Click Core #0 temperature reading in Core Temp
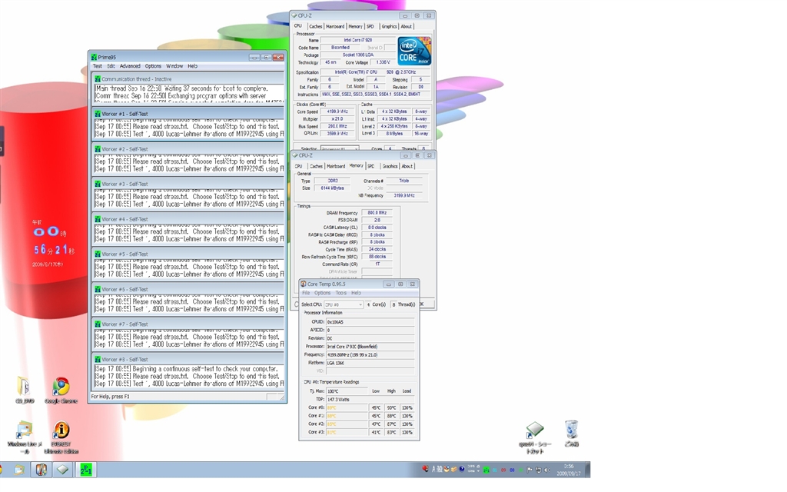Viewport: 787px width, 492px height. coord(347,407)
